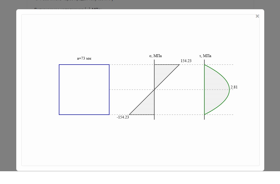Click the dimmed page overlay left of the popup
This screenshot has width=280, height=184.
coord(8,88)
